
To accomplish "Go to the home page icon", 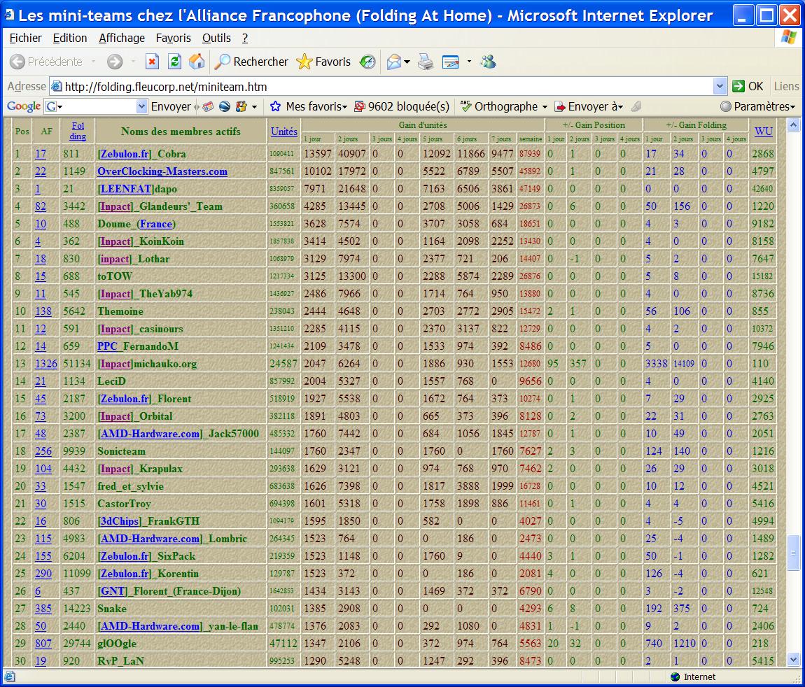I will [197, 62].
